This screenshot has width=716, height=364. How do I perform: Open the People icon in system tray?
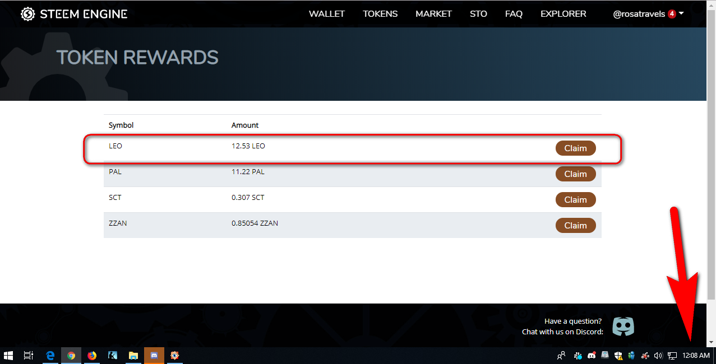[x=561, y=356]
